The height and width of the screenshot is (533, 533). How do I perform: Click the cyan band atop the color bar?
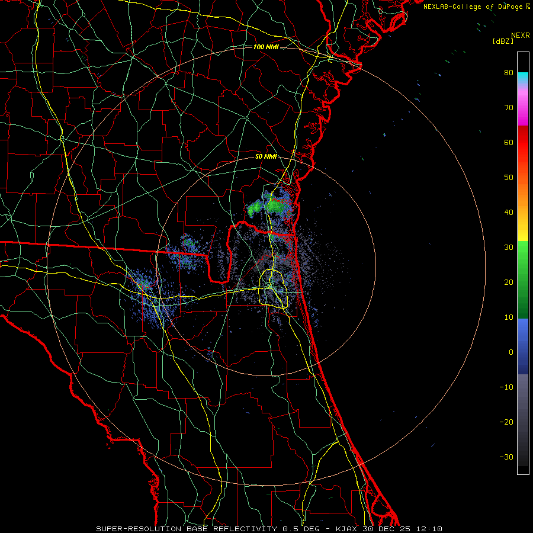[x=523, y=76]
